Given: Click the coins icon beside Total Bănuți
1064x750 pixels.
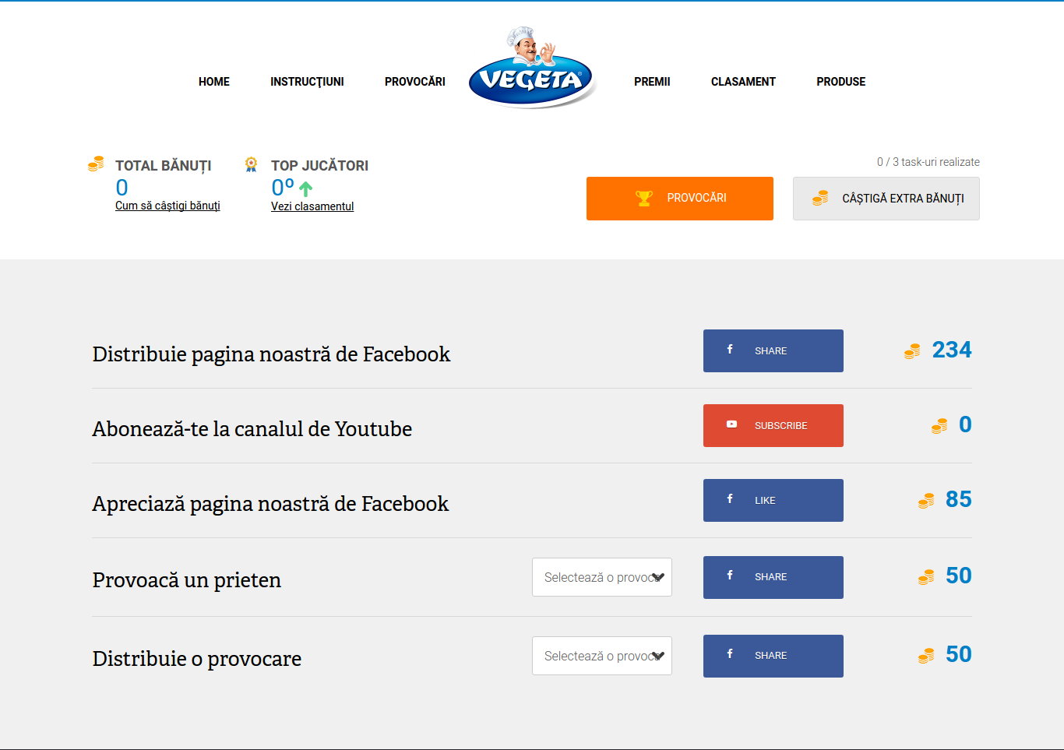Looking at the screenshot, I should (96, 164).
